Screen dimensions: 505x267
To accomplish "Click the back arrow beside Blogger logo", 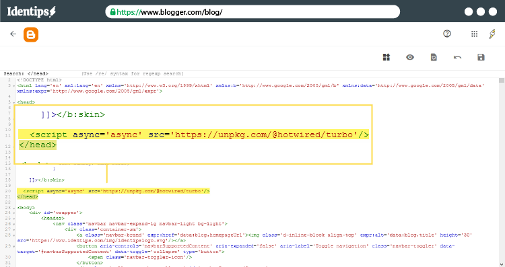I will (13, 34).
